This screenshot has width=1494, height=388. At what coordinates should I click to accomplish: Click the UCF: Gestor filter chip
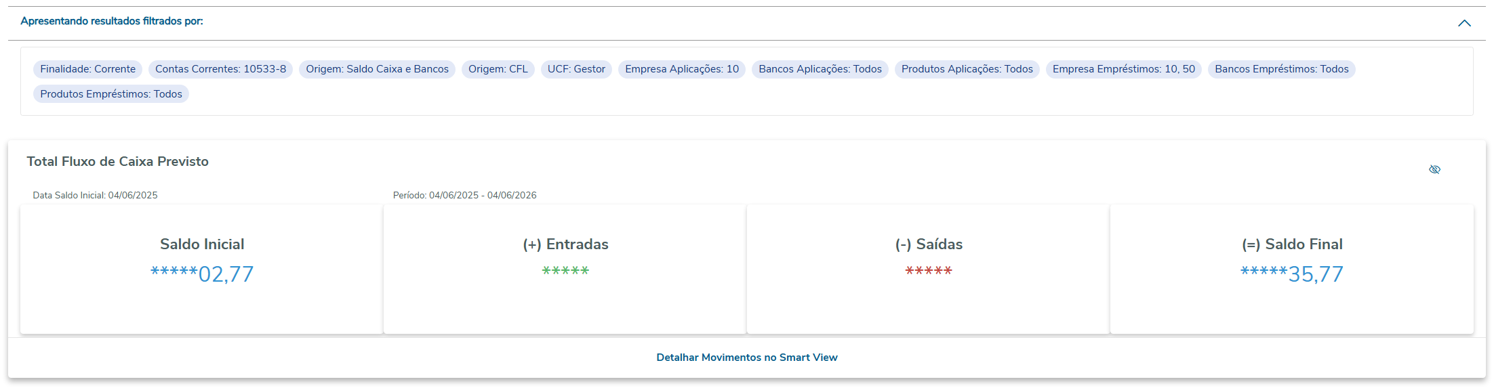pos(576,69)
